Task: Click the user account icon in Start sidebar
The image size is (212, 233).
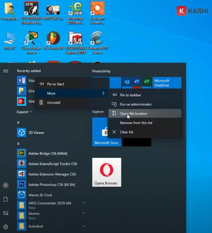Action: click(6, 185)
